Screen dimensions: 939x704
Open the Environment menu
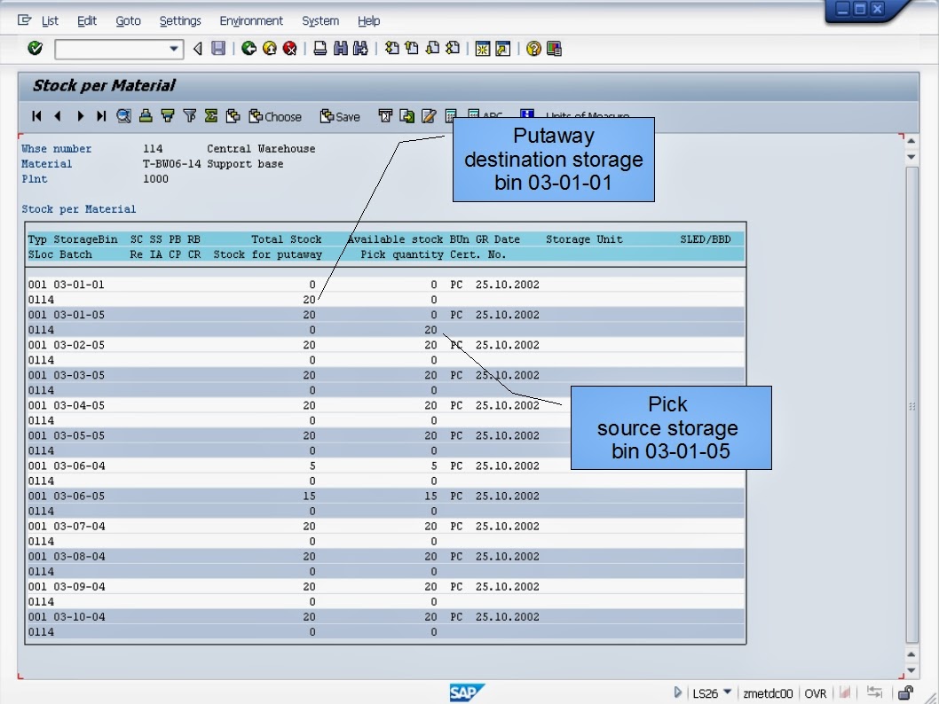coord(251,20)
